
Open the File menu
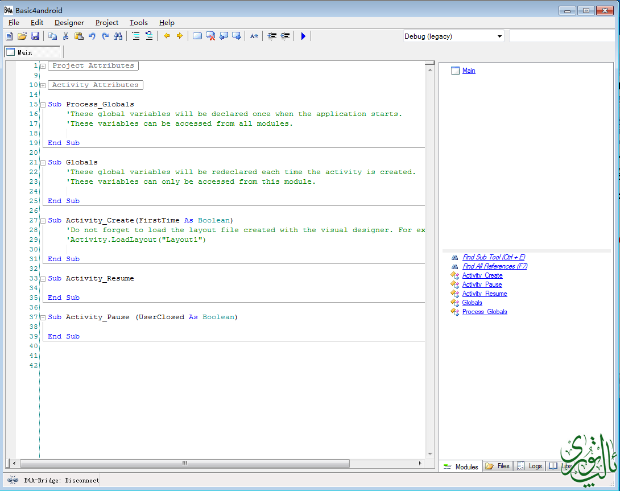point(14,23)
